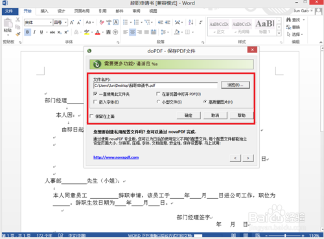The image size is (324, 239).
Task: Select the Format Painter brush
Action: click(x=17, y=34)
